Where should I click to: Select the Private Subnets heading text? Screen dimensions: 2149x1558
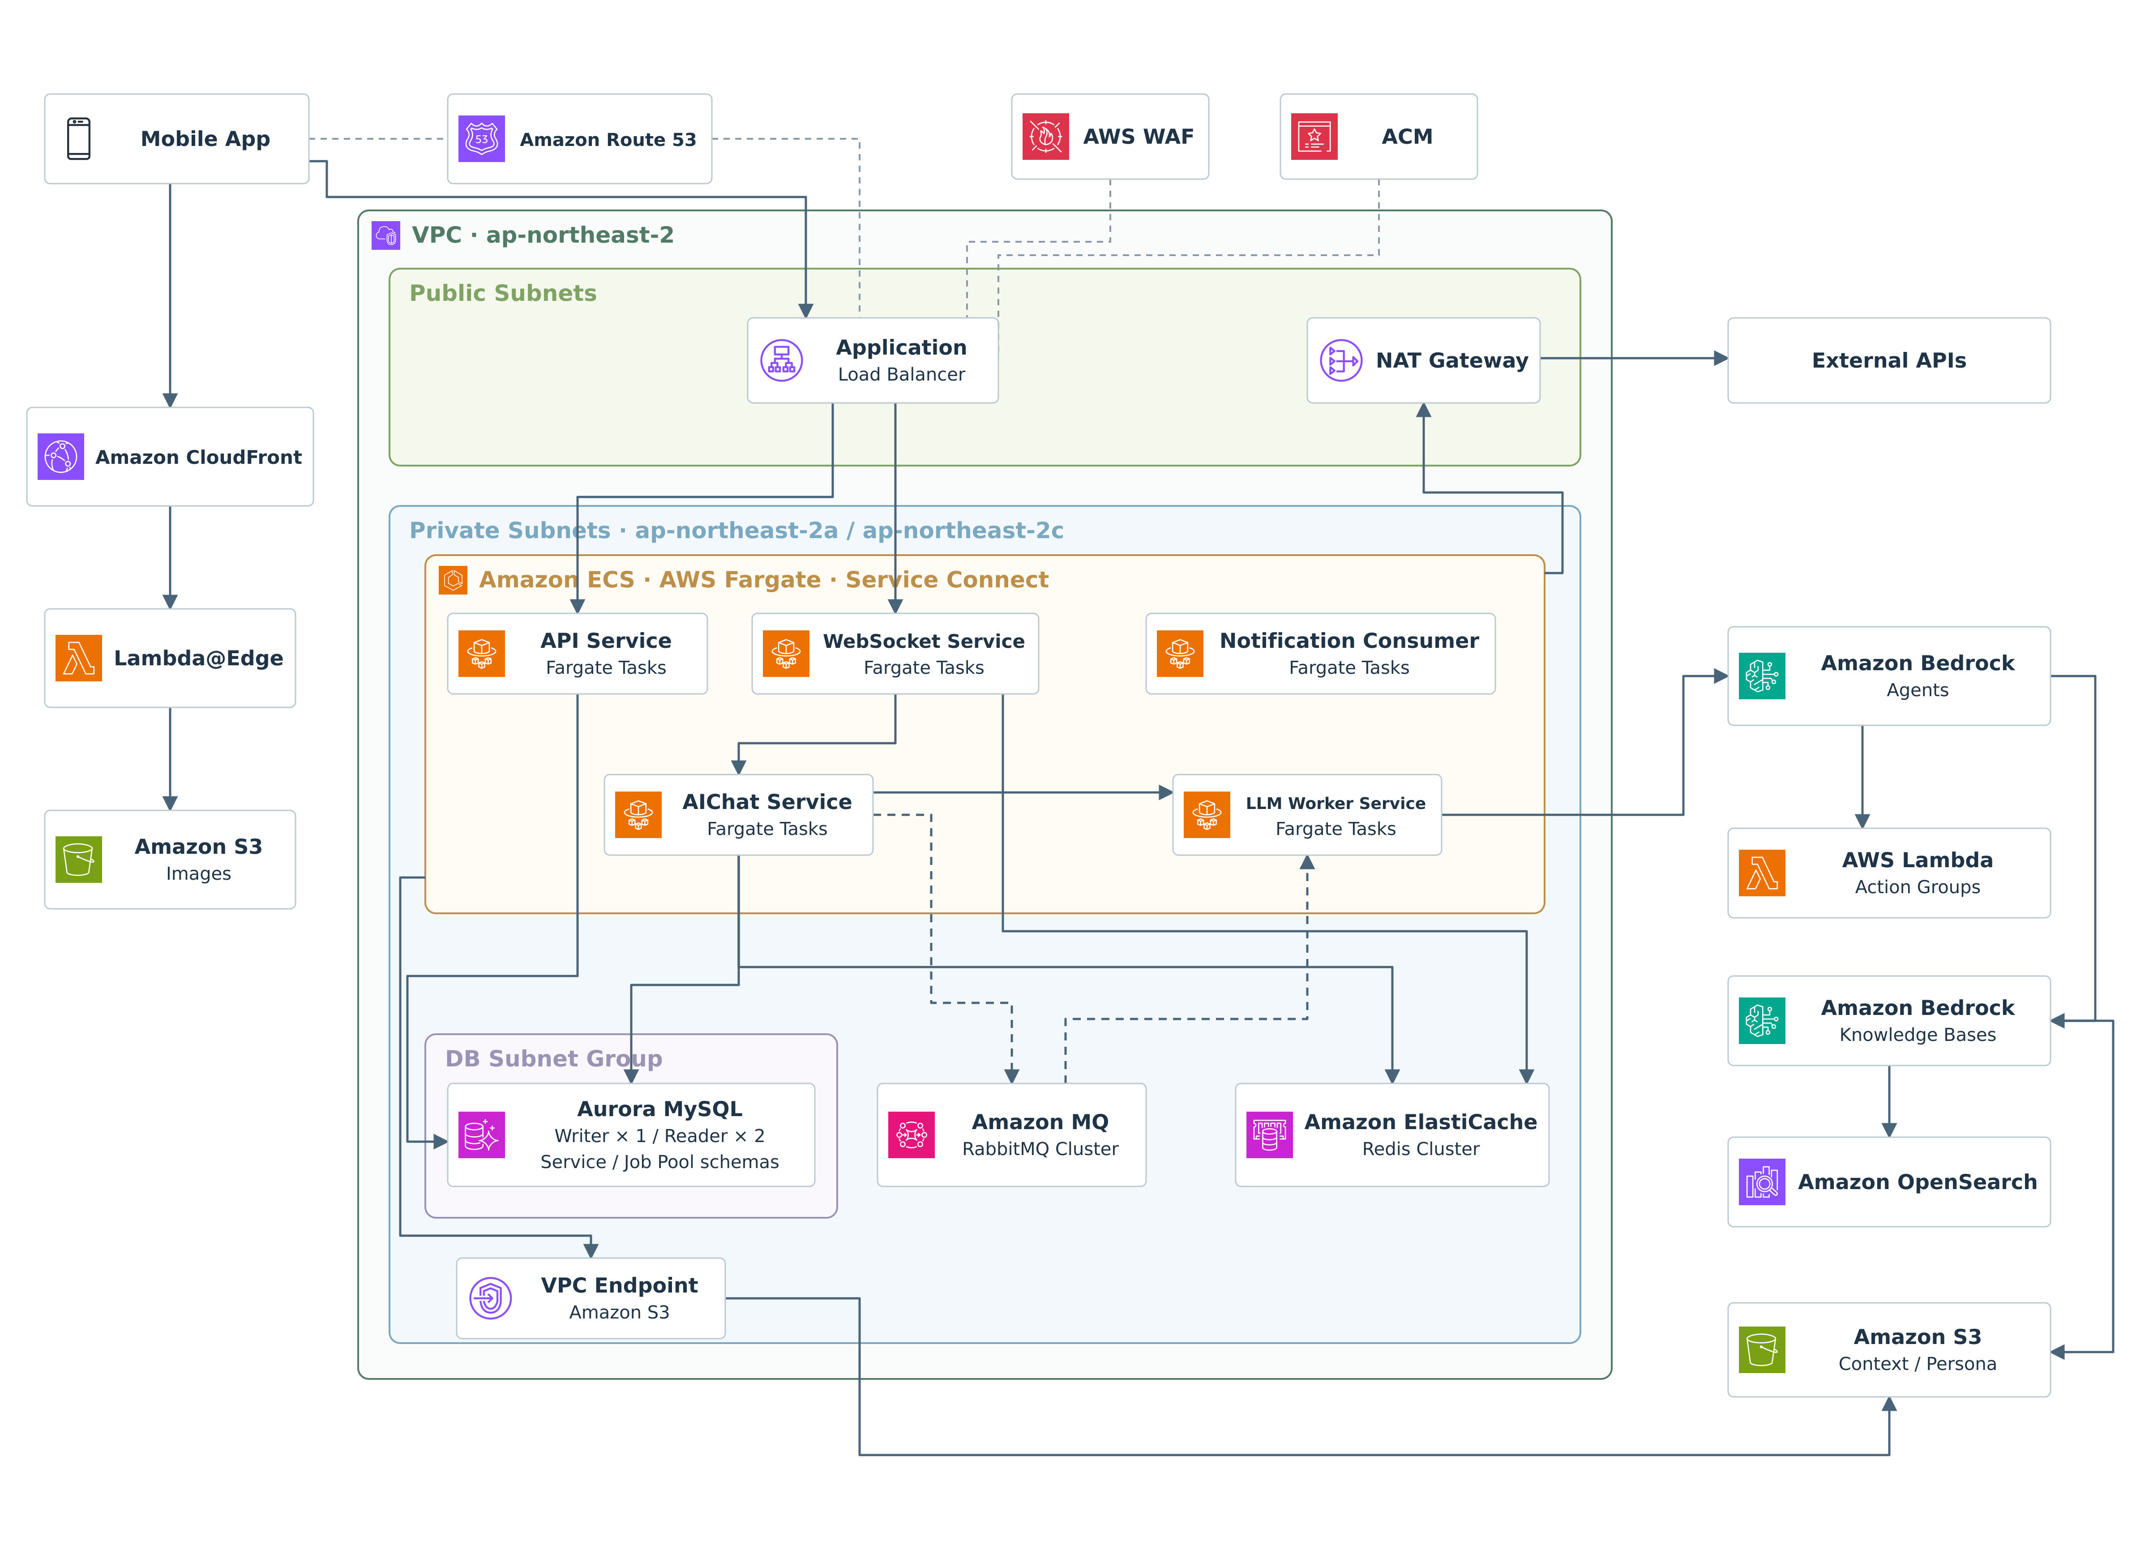point(736,531)
